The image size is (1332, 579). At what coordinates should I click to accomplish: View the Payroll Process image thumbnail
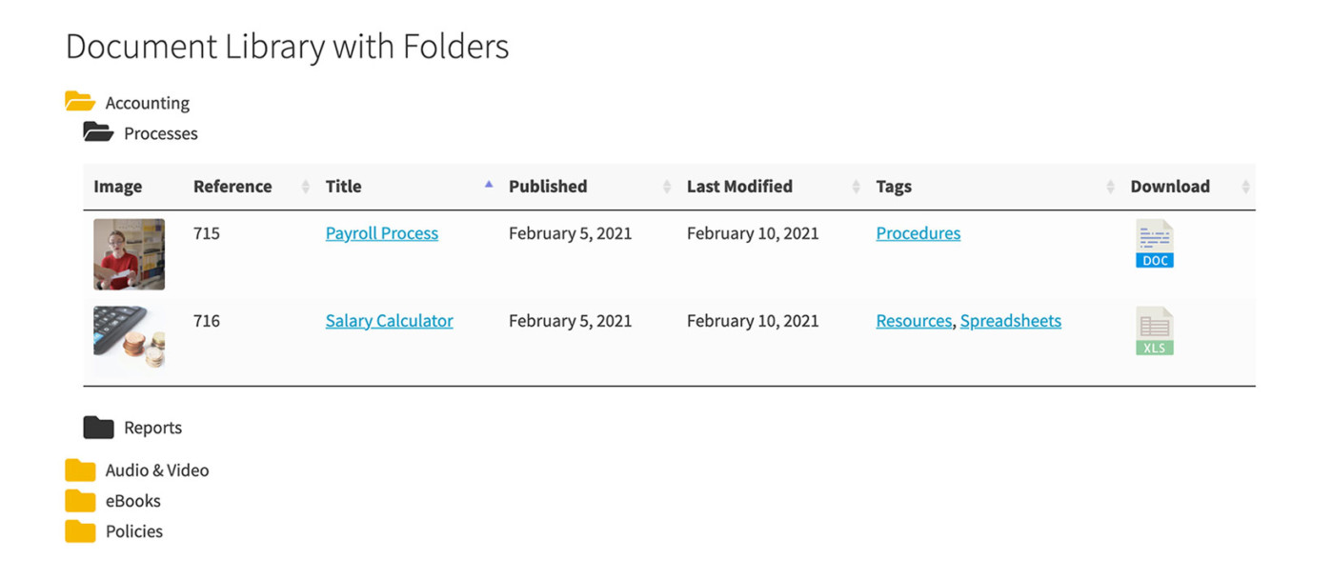(129, 253)
